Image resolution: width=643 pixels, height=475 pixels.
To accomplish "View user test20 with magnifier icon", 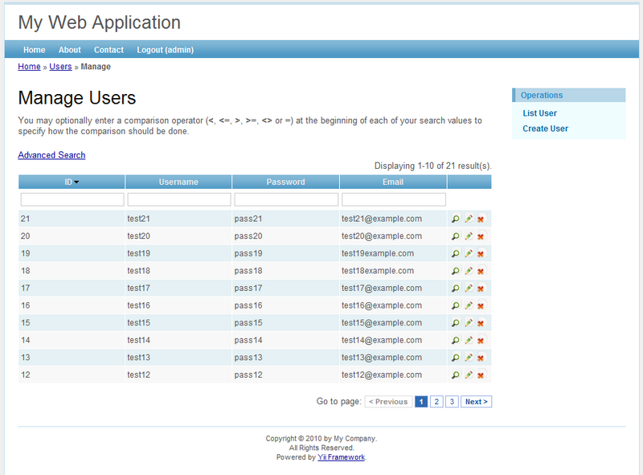I will (456, 236).
